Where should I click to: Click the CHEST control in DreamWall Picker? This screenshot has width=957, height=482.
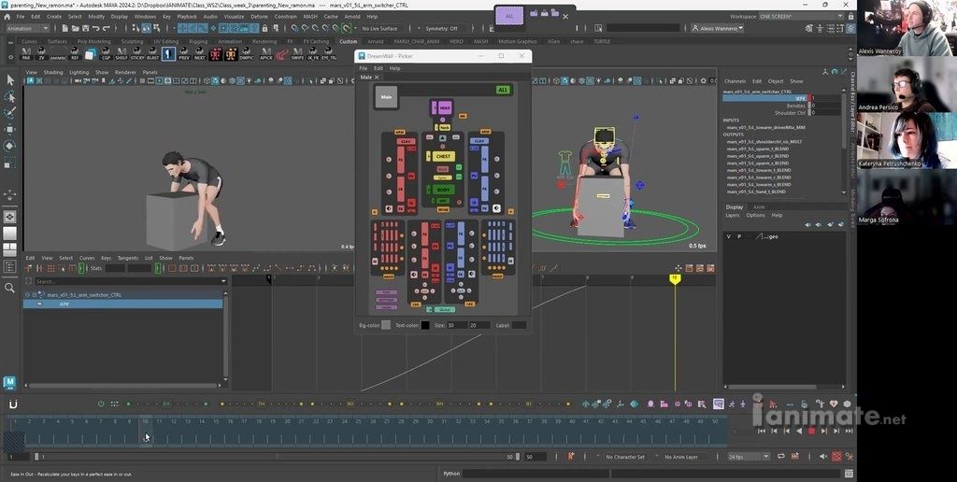point(443,156)
